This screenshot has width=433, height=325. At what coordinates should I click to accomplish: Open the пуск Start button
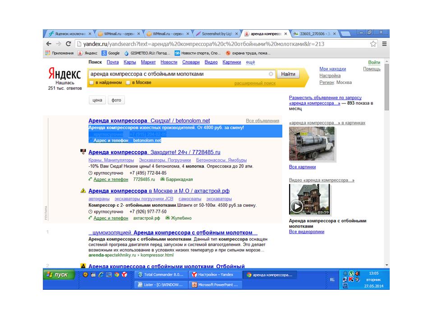[59, 275]
